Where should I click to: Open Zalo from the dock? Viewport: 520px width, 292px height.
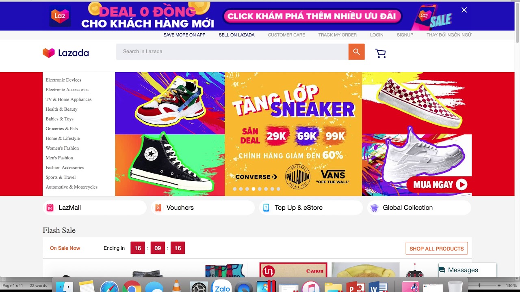tap(222, 286)
